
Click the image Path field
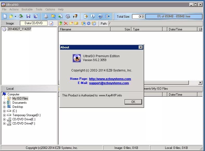[x=156, y=23]
